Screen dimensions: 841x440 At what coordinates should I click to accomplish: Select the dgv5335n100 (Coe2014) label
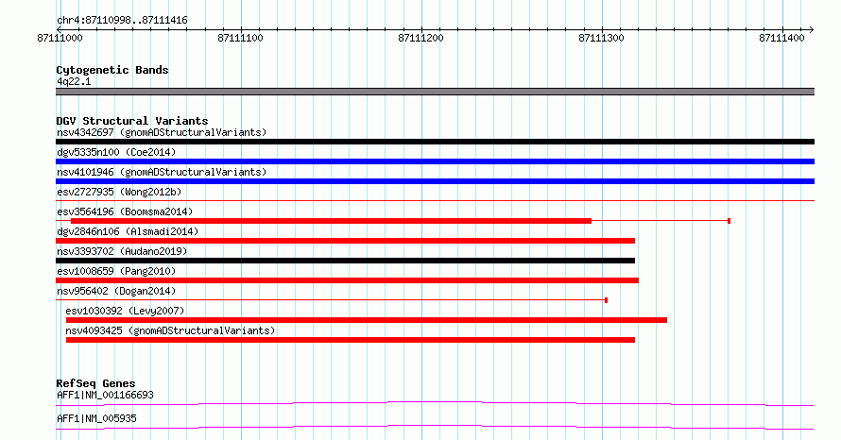click(116, 152)
